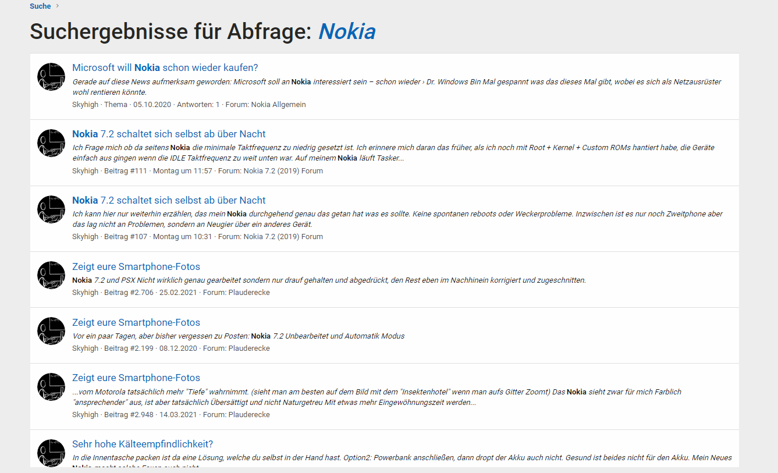Image resolution: width=778 pixels, height=473 pixels.
Task: Click the avatar in the Beitrag #111 result
Action: (x=51, y=143)
